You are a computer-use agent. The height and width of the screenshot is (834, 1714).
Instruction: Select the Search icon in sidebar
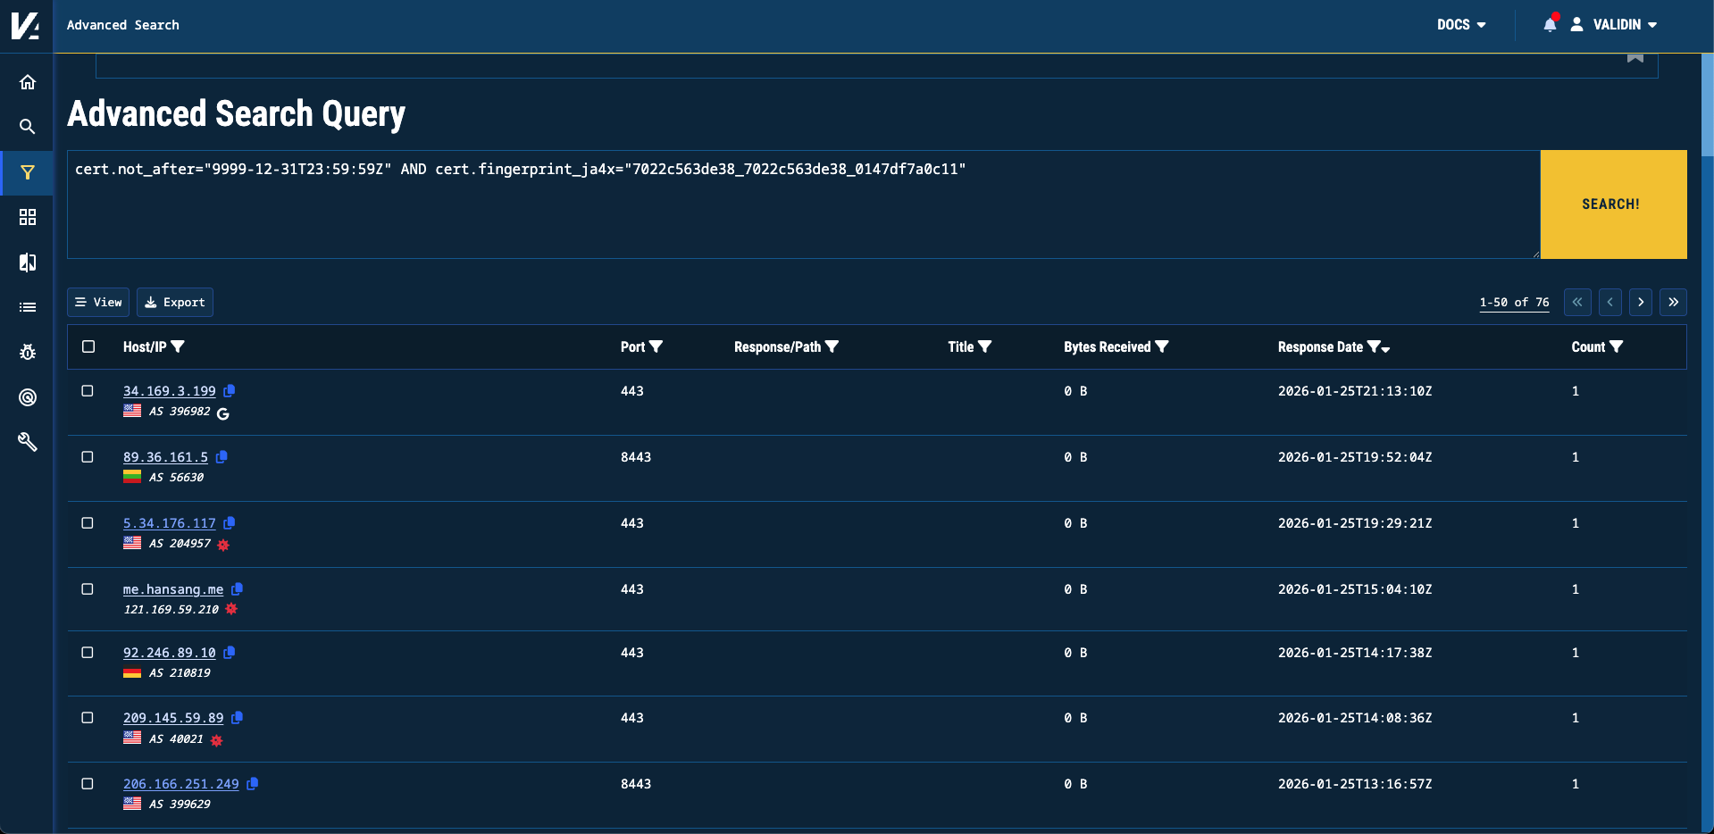[x=28, y=127]
